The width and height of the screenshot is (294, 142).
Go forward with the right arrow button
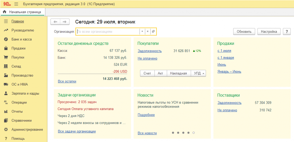point(65,22)
